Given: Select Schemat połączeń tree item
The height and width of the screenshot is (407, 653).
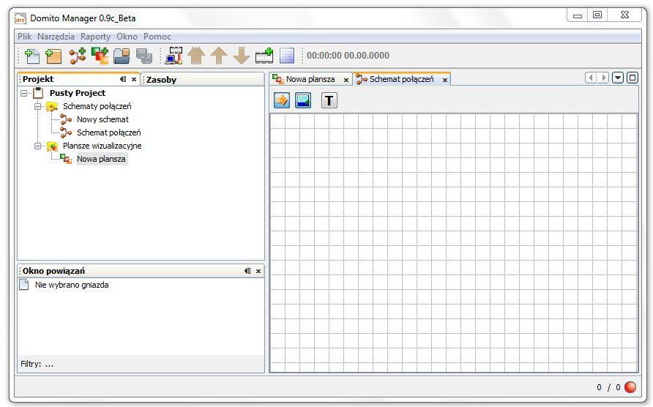Looking at the screenshot, I should [x=108, y=133].
